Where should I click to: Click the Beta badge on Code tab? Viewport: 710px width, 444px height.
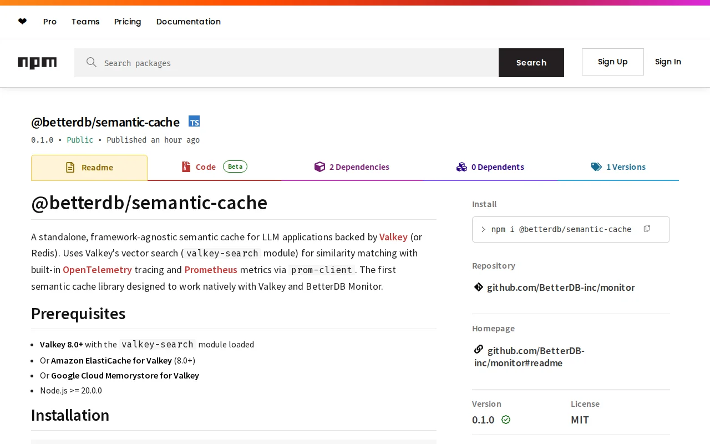[235, 167]
